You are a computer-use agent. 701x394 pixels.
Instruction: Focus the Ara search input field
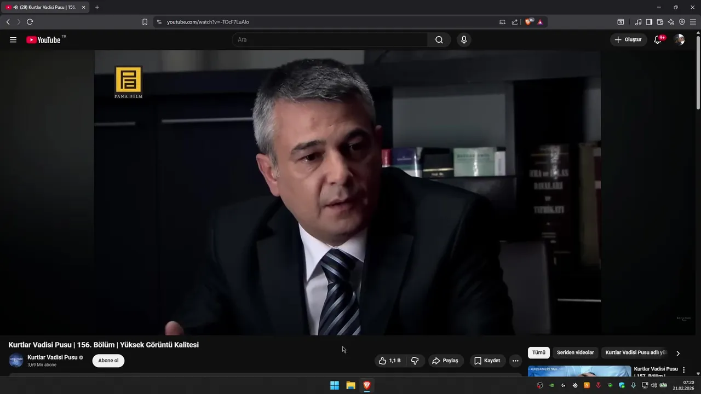[x=330, y=40]
